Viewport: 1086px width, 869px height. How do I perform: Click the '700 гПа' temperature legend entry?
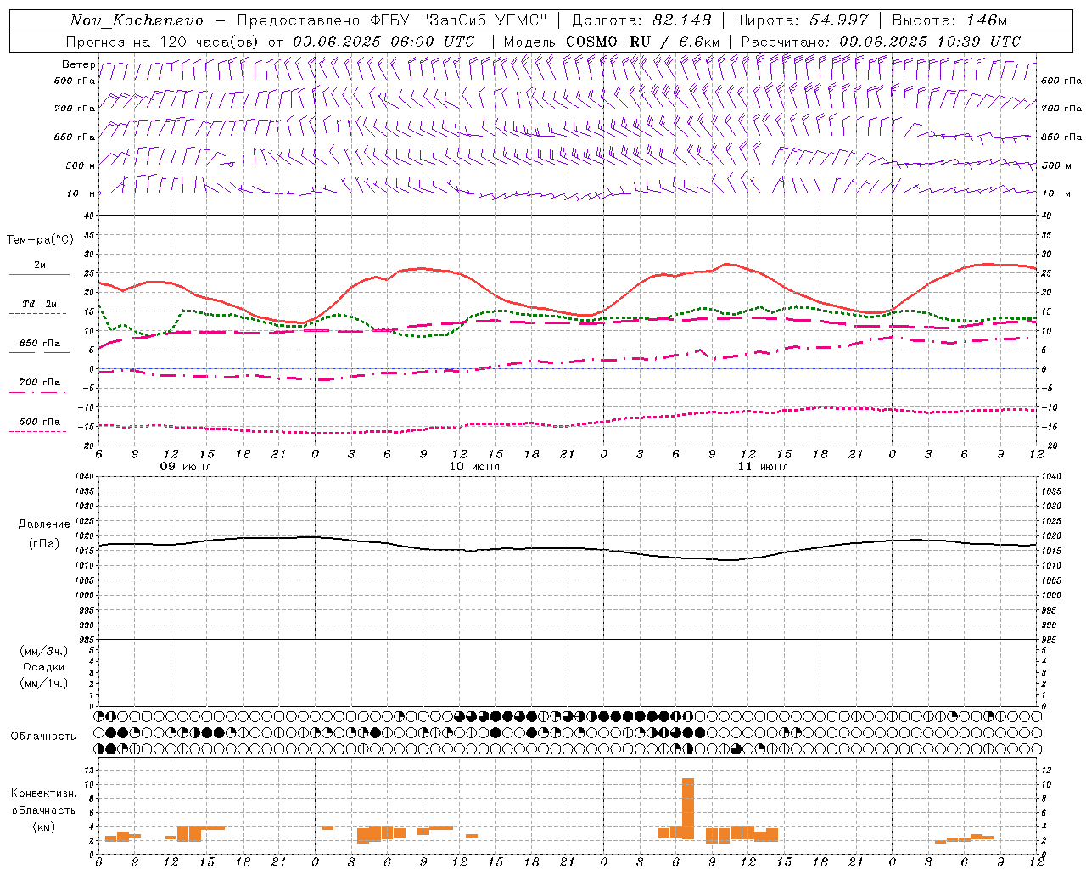coord(40,383)
